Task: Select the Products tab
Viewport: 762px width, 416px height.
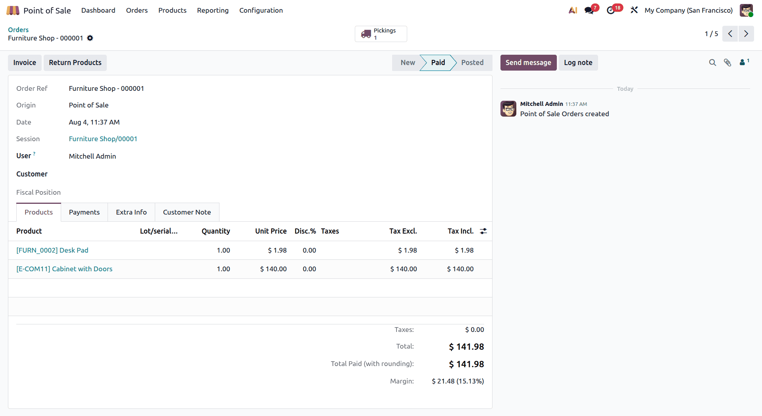Action: [38, 212]
